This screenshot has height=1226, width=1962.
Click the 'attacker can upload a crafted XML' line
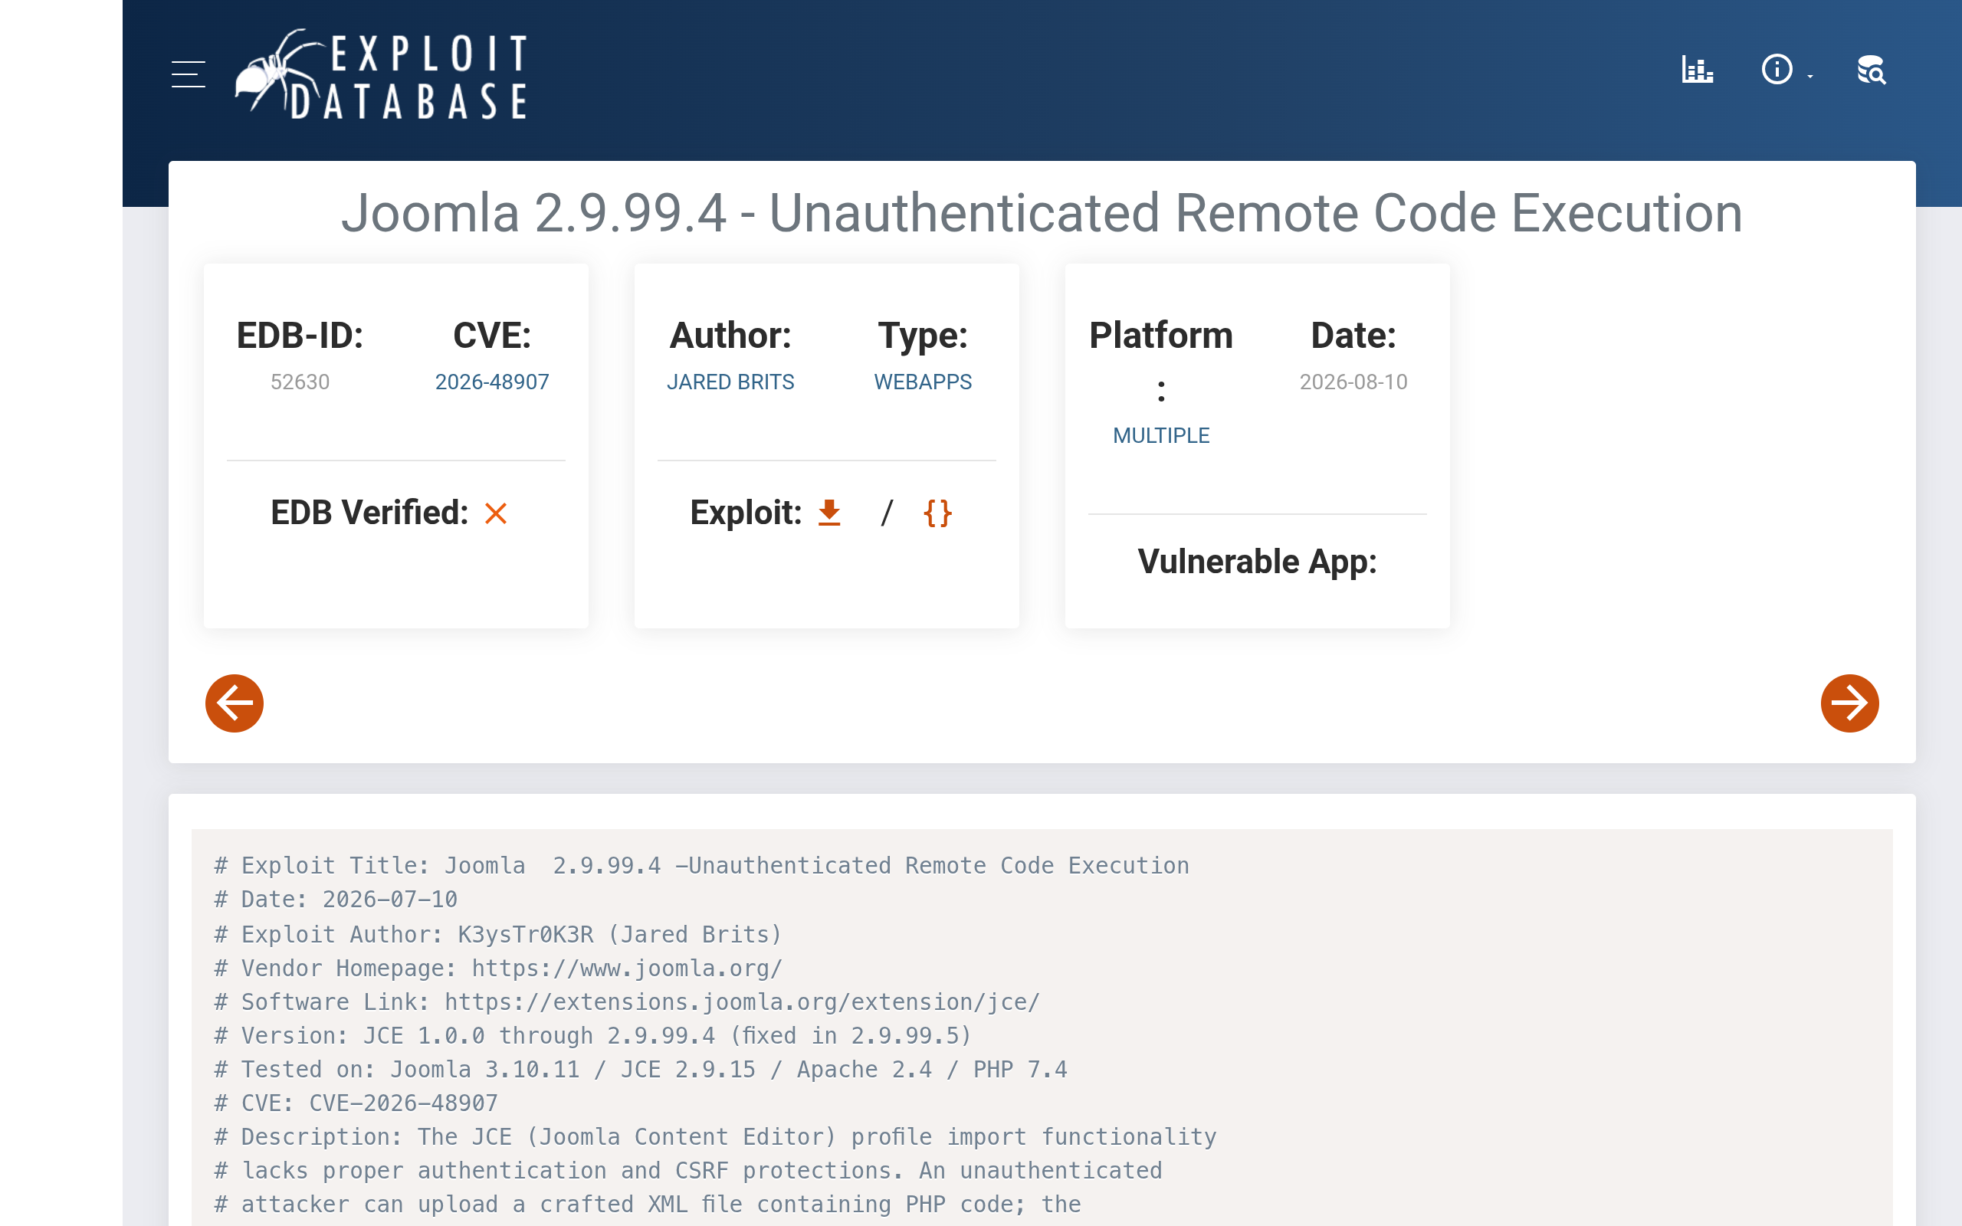tap(648, 1206)
